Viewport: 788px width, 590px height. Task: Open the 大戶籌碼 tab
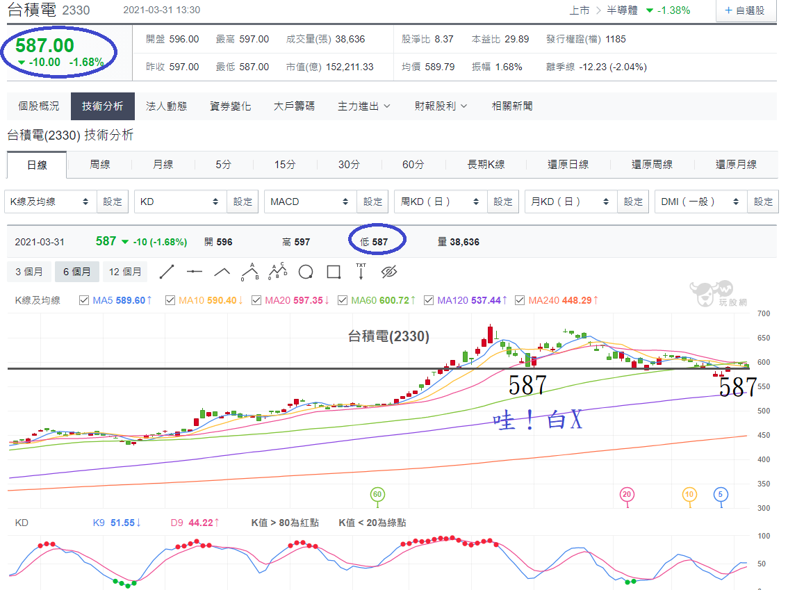pyautogui.click(x=294, y=106)
